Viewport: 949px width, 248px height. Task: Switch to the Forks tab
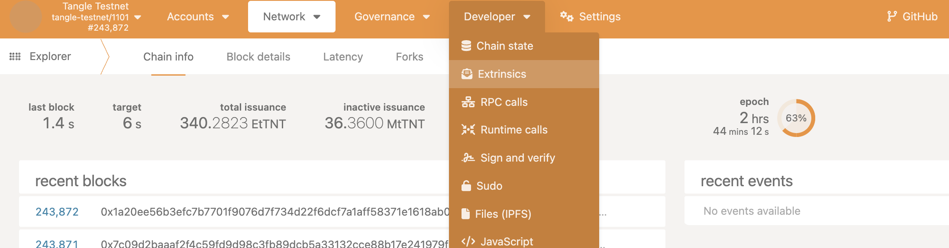[409, 57]
